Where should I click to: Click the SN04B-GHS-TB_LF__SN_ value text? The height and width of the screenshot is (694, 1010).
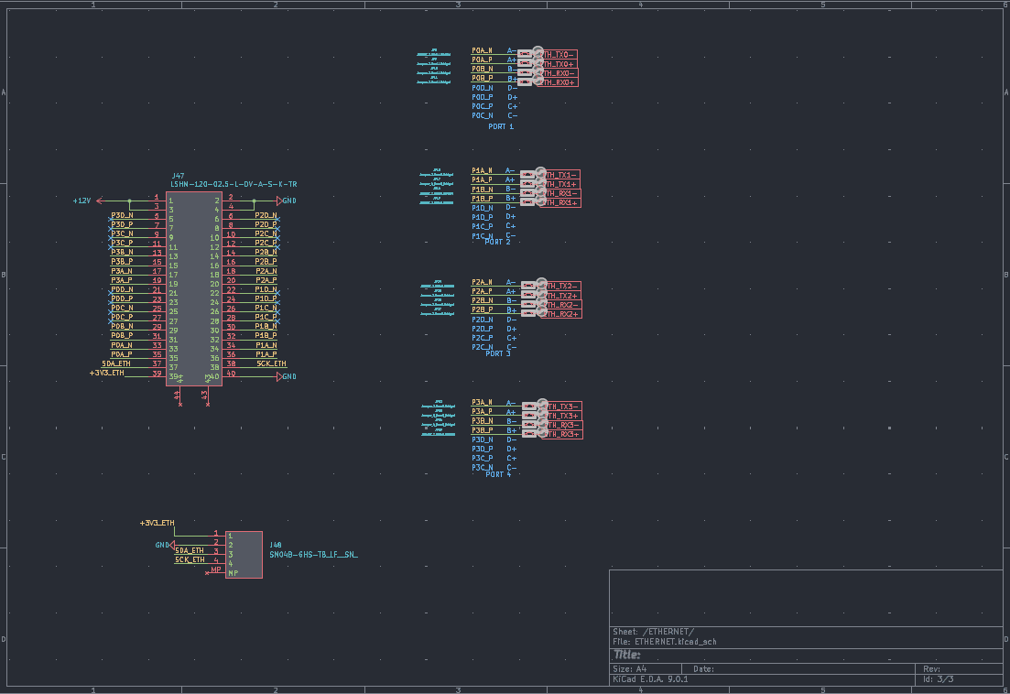[313, 554]
